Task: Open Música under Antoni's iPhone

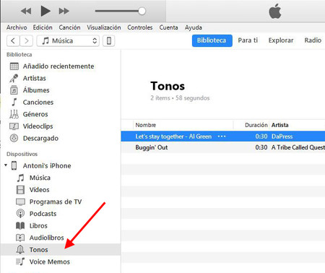Action: (40, 178)
